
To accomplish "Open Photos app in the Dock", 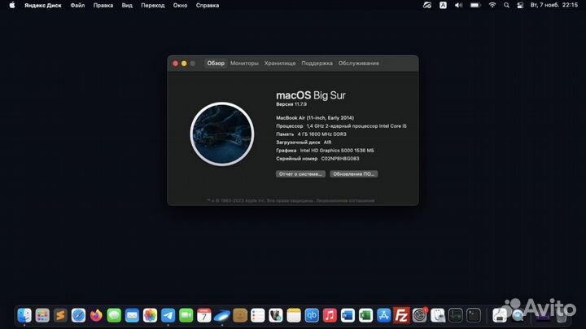I will (150, 315).
